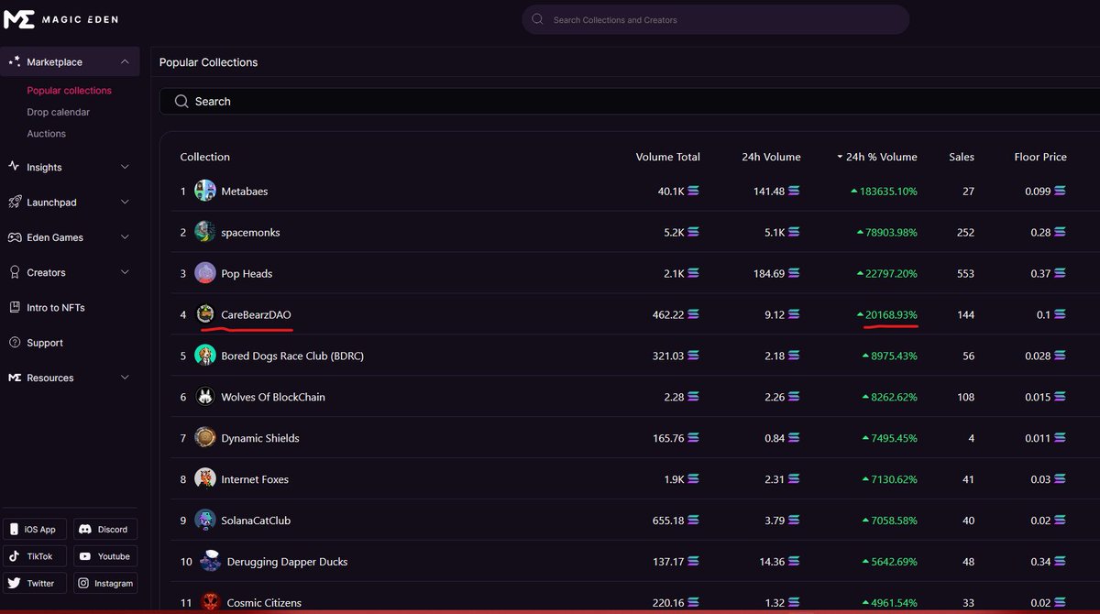Click the Derugging Dapper Ducks avatar
The height and width of the screenshot is (614, 1100).
tap(211, 561)
